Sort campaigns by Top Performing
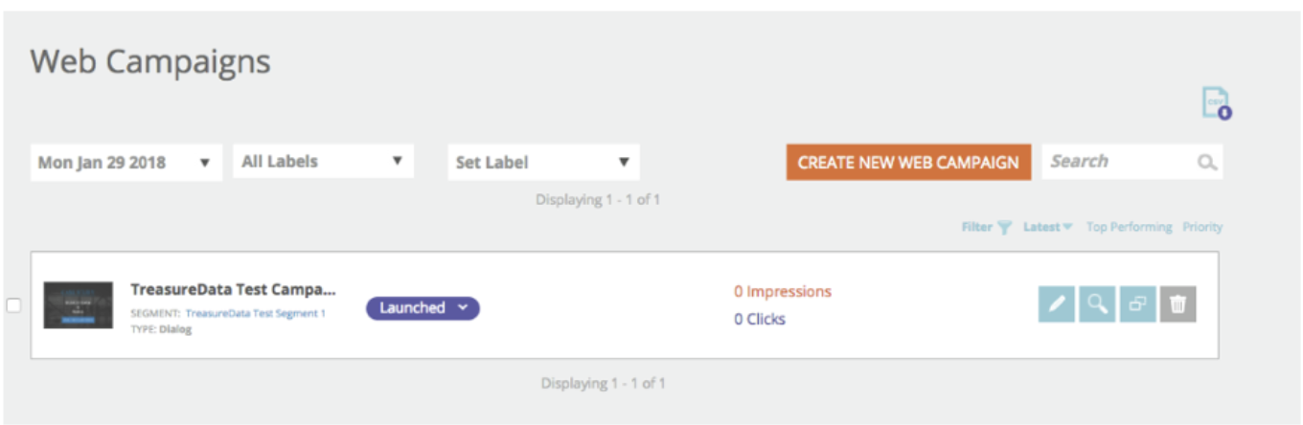This screenshot has height=425, width=1303. pos(1129,228)
